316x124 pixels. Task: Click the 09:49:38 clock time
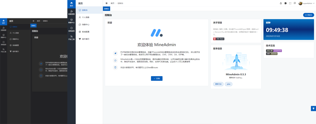pyautogui.click(x=277, y=30)
